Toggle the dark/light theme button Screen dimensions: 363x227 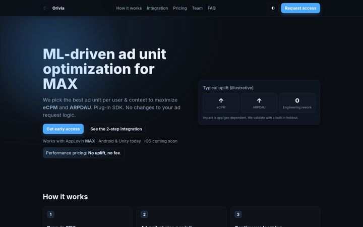(273, 8)
